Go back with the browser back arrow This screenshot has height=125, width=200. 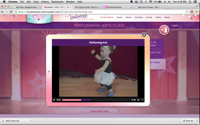[x=2, y=12]
